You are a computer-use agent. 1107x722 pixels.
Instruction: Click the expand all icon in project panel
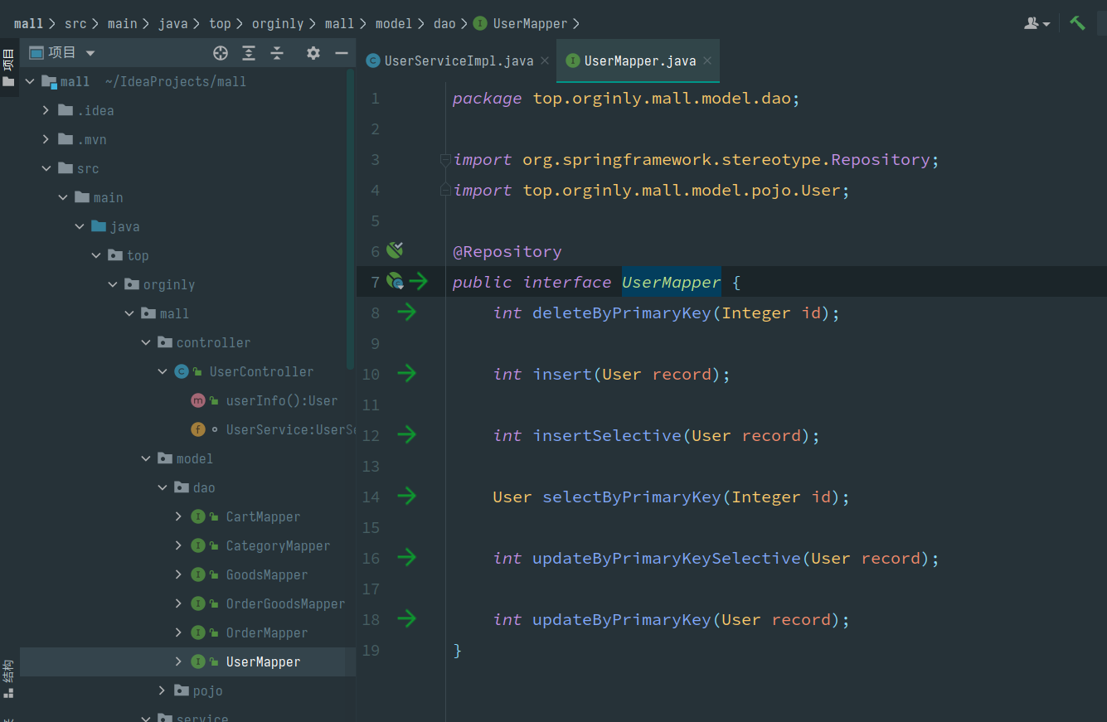[249, 53]
